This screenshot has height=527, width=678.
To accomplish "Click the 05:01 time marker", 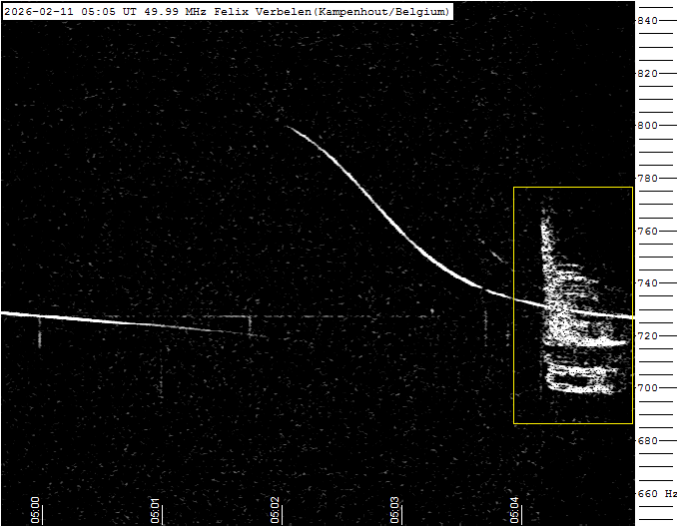I will [156, 509].
